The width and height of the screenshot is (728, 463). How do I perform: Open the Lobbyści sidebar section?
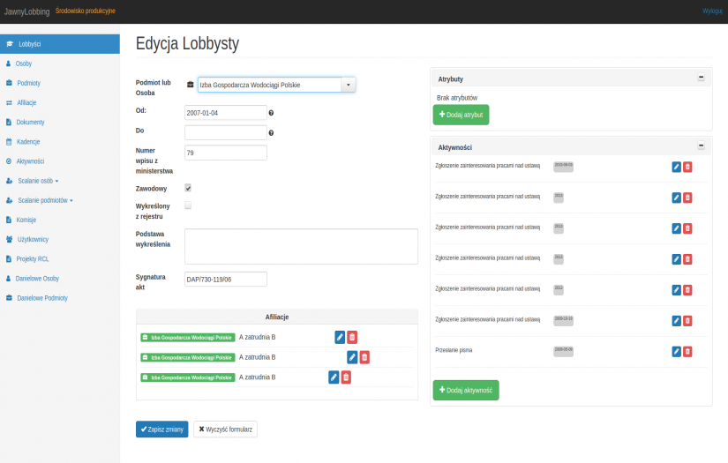point(60,44)
